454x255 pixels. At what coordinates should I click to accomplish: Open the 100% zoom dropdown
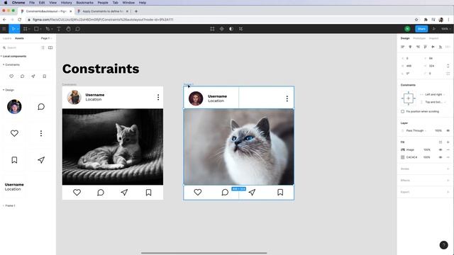tap(445, 29)
